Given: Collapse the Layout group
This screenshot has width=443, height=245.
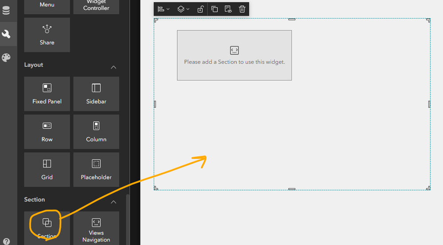Looking at the screenshot, I should 113,67.
